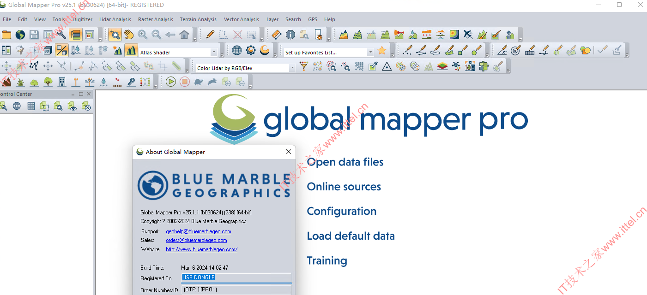Viewport: 647px width, 295px height.
Task: Click the green puzzle piece Lidar icon
Action: [484, 66]
